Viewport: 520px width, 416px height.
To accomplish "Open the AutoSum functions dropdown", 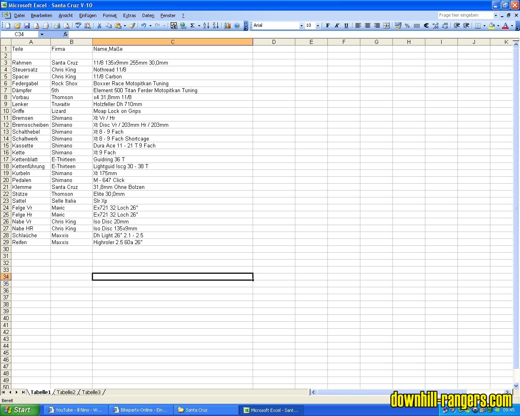I will [x=199, y=26].
